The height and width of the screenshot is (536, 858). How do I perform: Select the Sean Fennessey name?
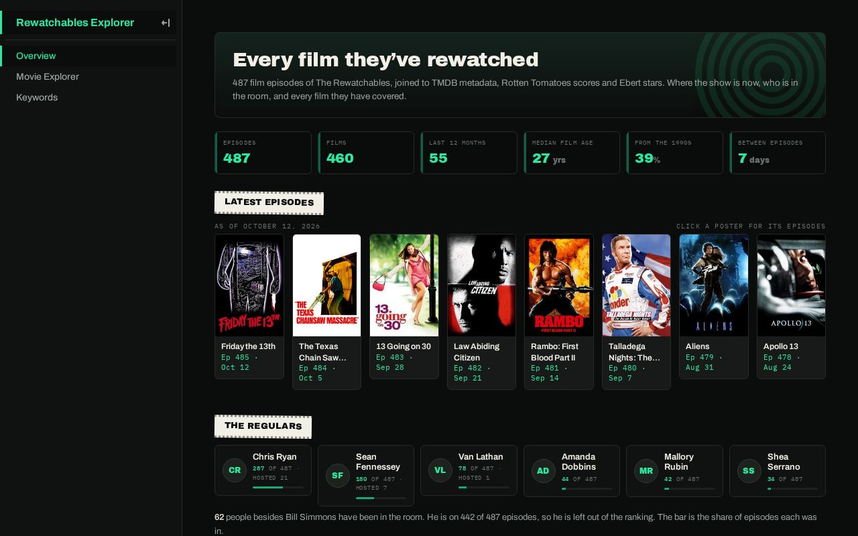click(378, 462)
